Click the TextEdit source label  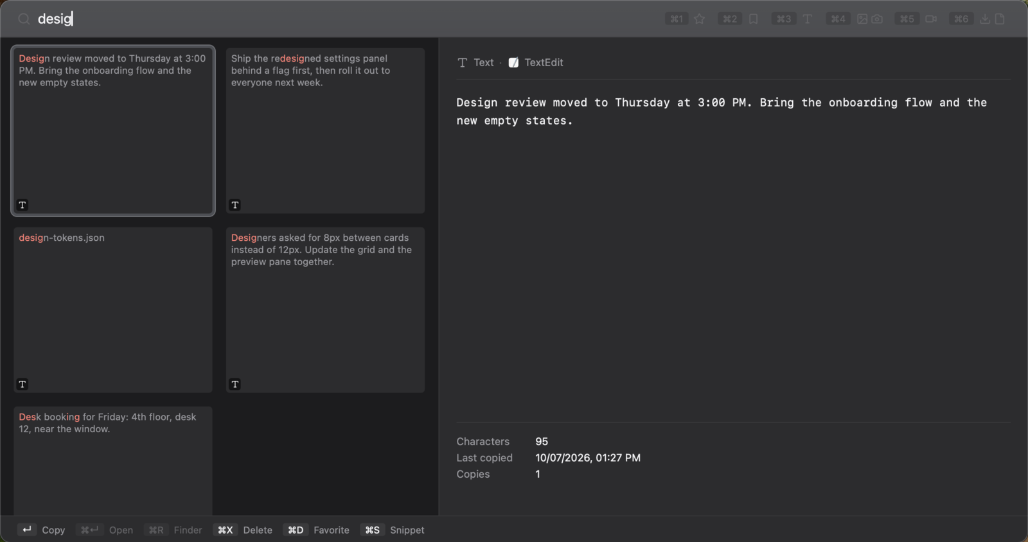point(544,62)
